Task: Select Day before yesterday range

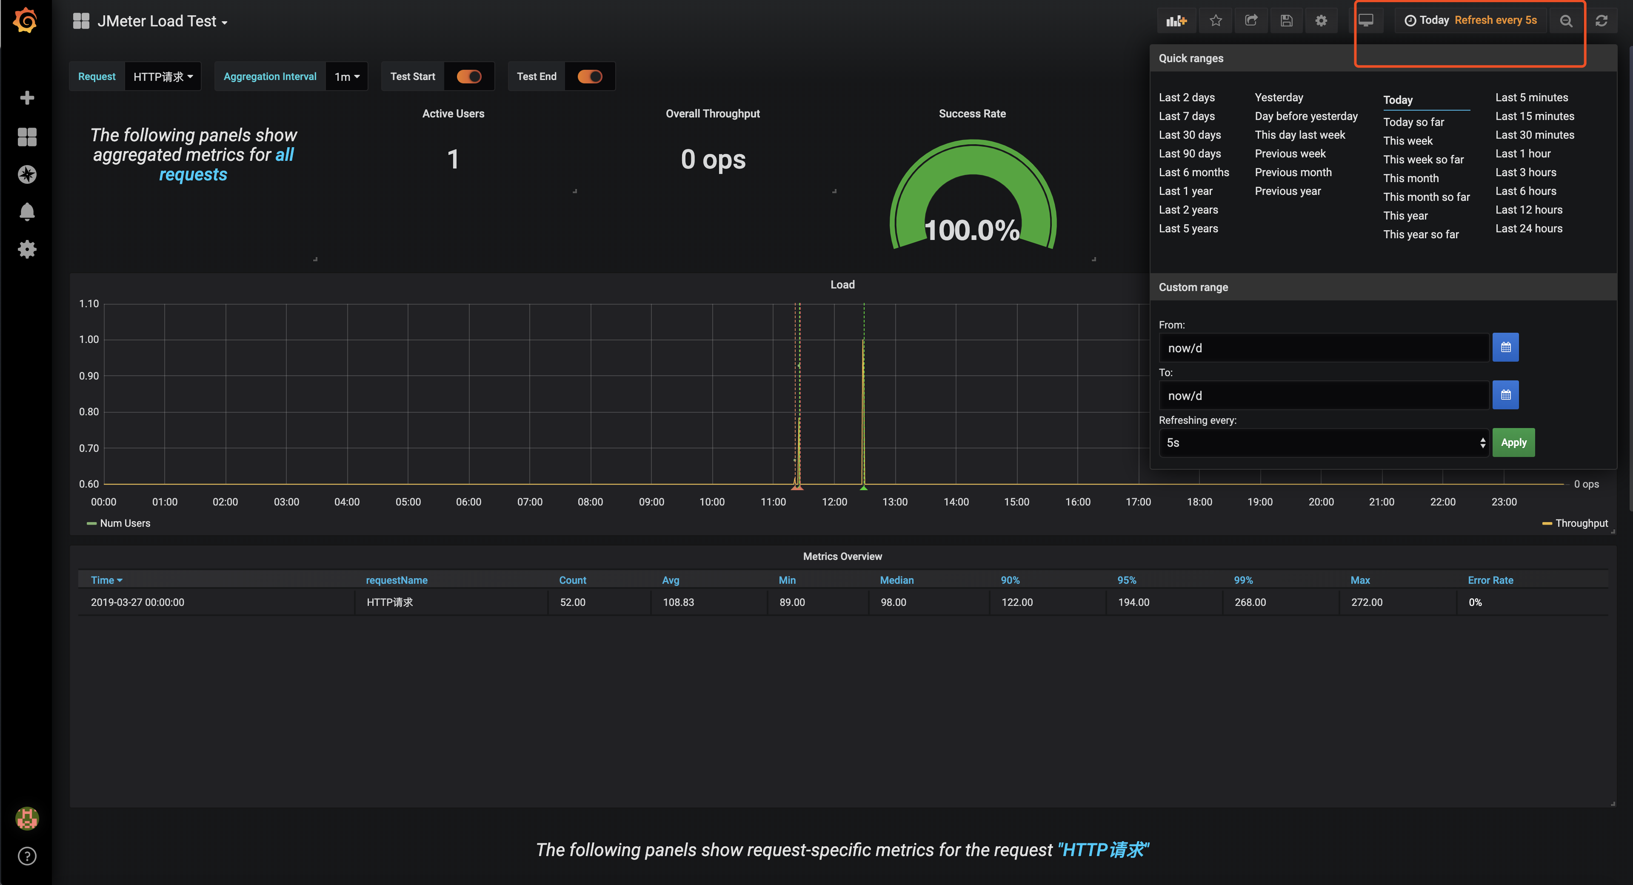Action: 1306,116
